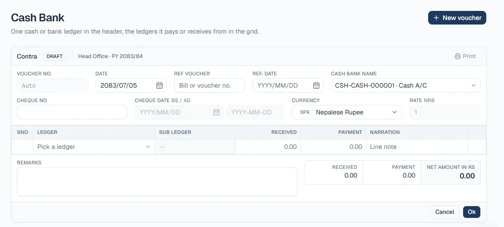Click the Cheque Date BS field
Viewport: 504px width, 227px height.
179,112
